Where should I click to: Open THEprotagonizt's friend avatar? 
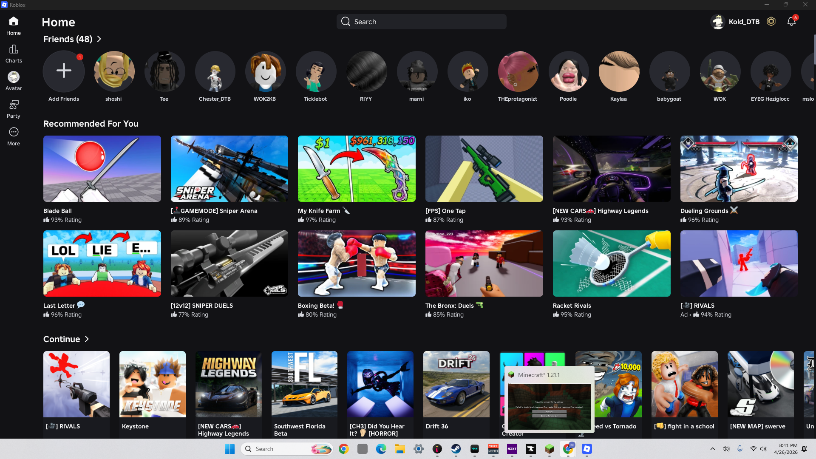pyautogui.click(x=518, y=71)
